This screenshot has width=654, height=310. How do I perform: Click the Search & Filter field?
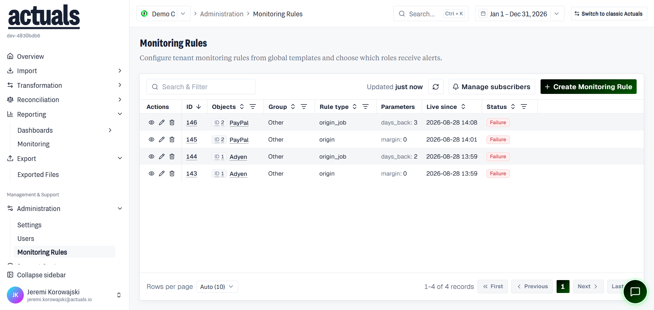point(201,87)
